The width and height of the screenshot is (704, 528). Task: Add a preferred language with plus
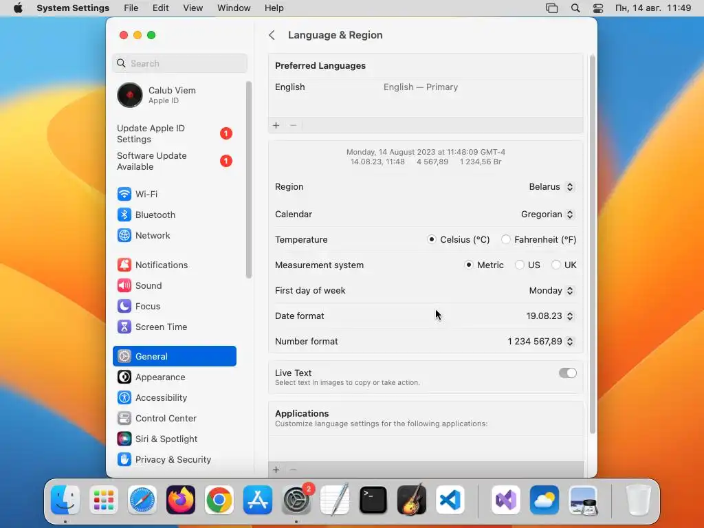[x=276, y=125]
